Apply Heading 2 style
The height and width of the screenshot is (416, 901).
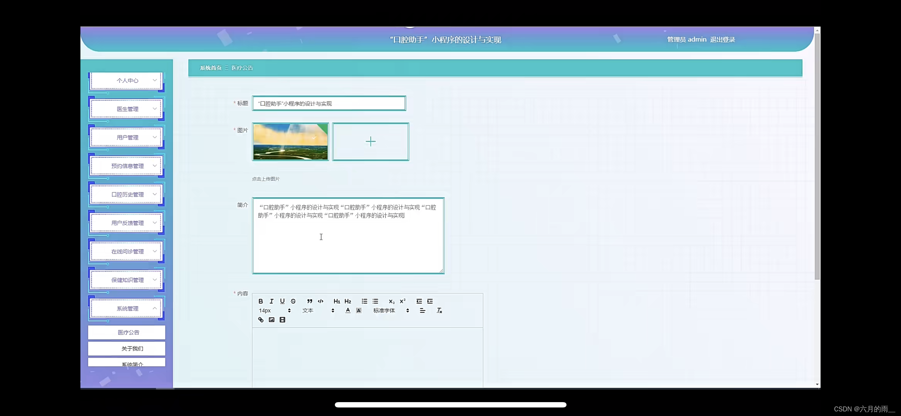[348, 301]
